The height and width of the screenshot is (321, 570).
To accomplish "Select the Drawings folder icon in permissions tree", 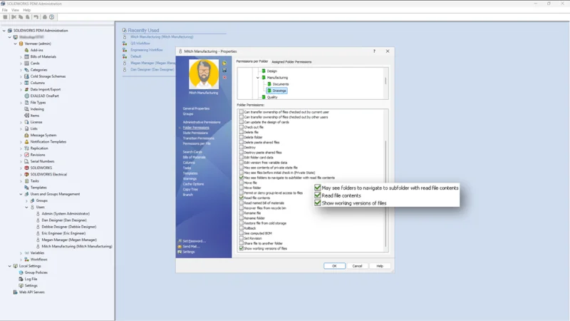I will (x=269, y=91).
